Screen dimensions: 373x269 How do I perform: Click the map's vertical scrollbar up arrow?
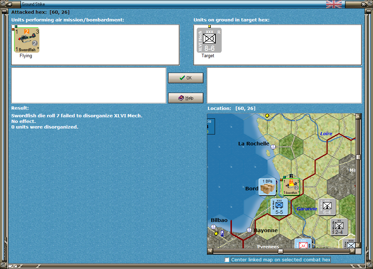(x=359, y=116)
